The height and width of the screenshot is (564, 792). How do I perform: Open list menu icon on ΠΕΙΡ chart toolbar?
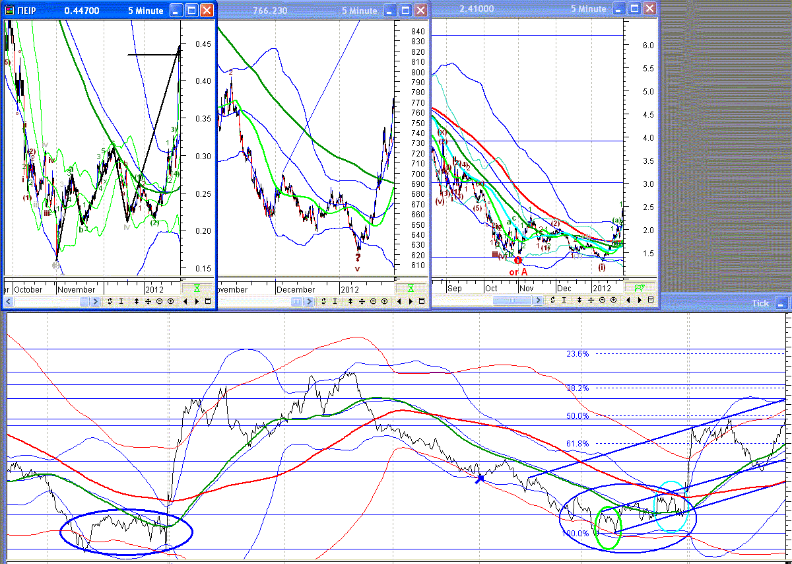pos(208,302)
